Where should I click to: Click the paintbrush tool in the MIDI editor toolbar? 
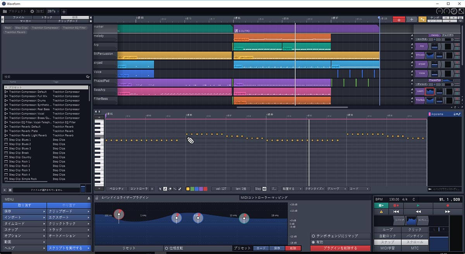(179, 189)
